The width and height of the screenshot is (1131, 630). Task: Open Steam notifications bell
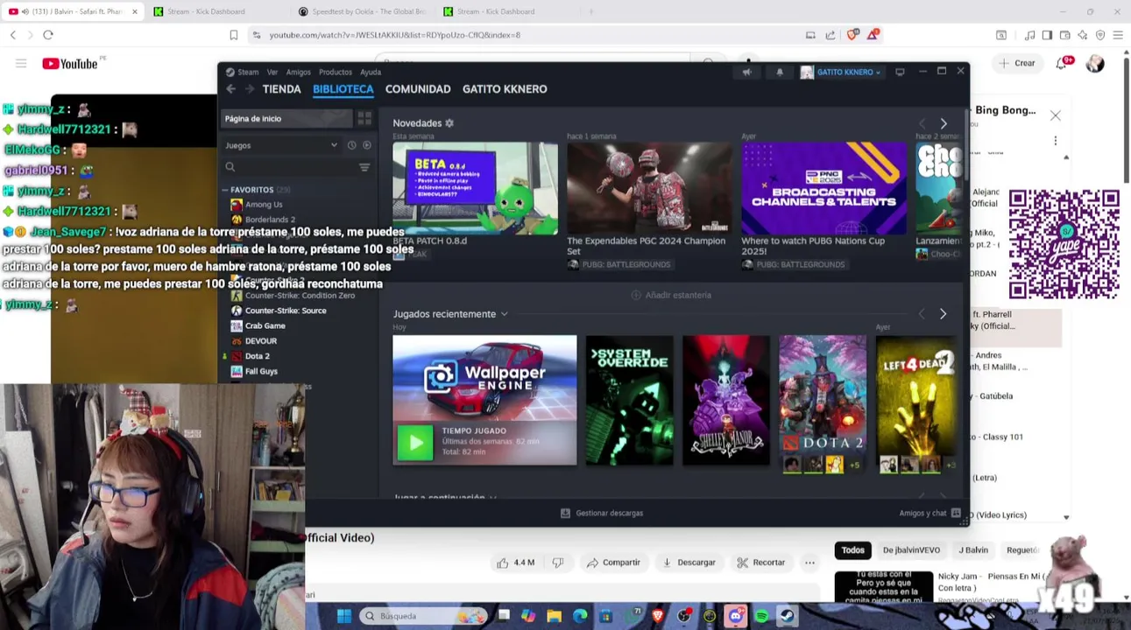point(780,73)
